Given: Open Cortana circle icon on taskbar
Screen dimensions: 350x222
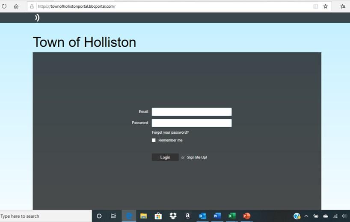Looking at the screenshot, I should [99, 216].
